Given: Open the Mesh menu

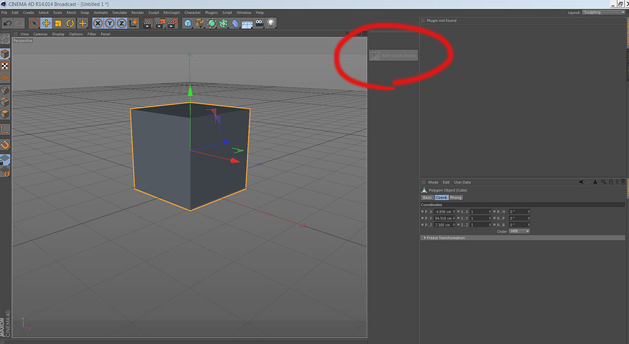Looking at the screenshot, I should (x=71, y=12).
